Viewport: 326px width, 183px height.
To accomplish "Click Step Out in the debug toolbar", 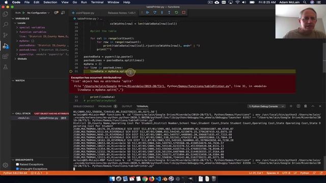I will coord(169,13).
